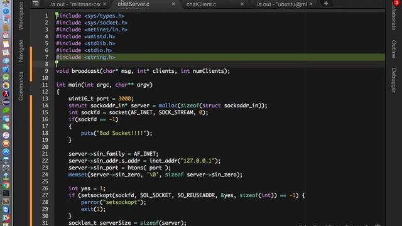Click gutter line number 13 for breakpoint
The height and width of the screenshot is (226, 402).
(x=45, y=99)
